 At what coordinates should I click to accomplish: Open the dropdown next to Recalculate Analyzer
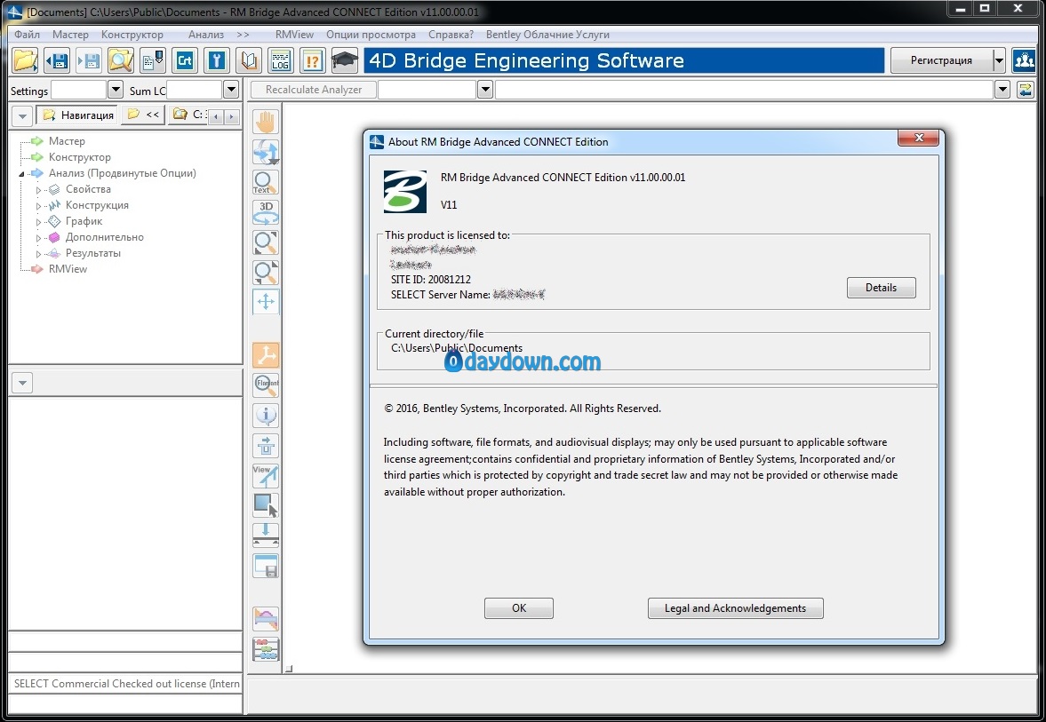coord(485,90)
